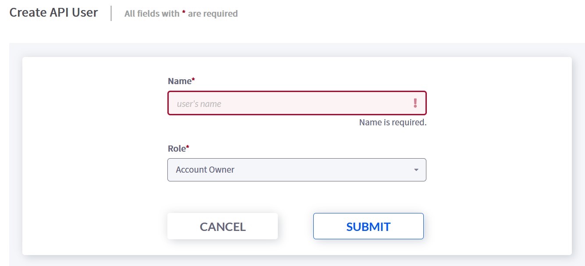585x266 pixels.
Task: Click the "user's name" placeholder text
Action: pyautogui.click(x=199, y=104)
